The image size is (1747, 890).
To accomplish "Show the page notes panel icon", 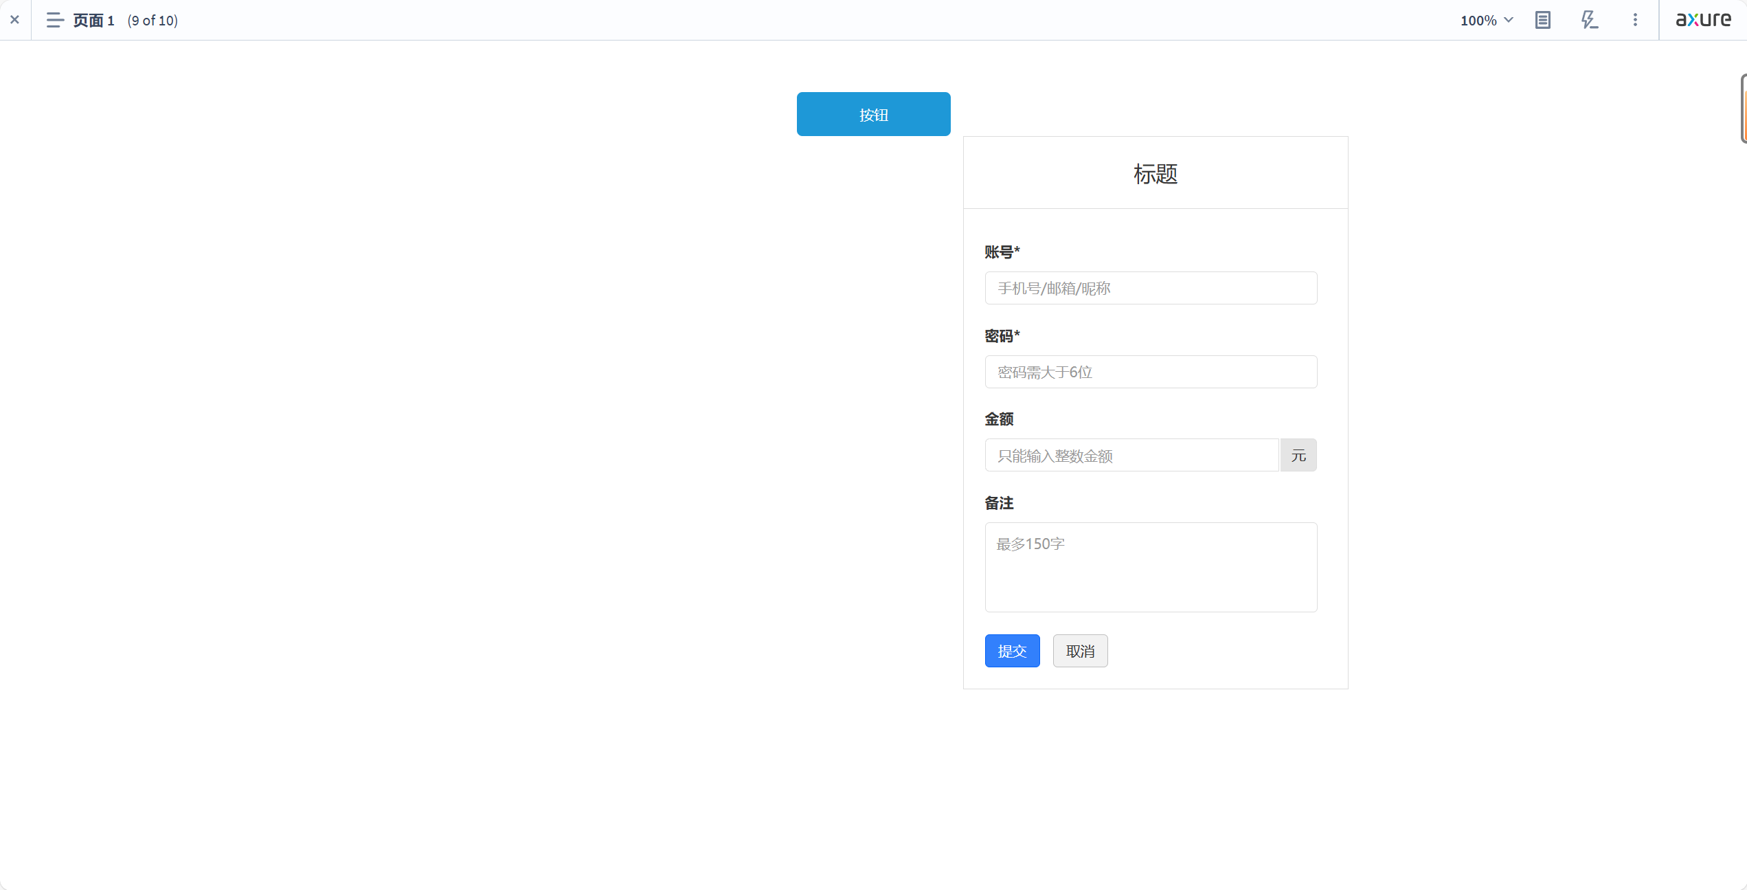I will 1543,20.
